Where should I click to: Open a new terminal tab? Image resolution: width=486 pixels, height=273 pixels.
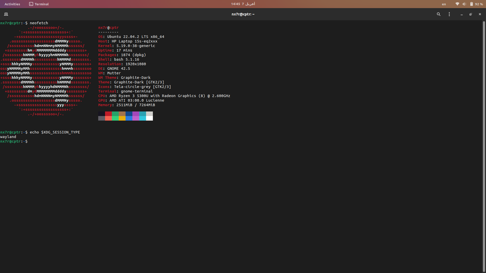[6, 14]
